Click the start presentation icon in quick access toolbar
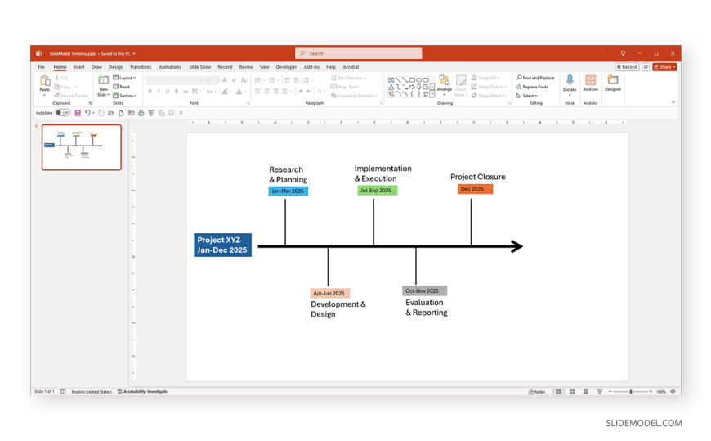 [151, 113]
